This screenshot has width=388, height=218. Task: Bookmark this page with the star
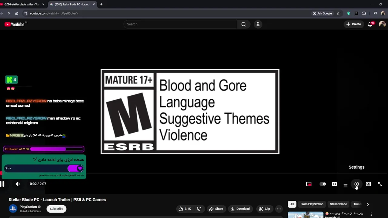(338, 13)
